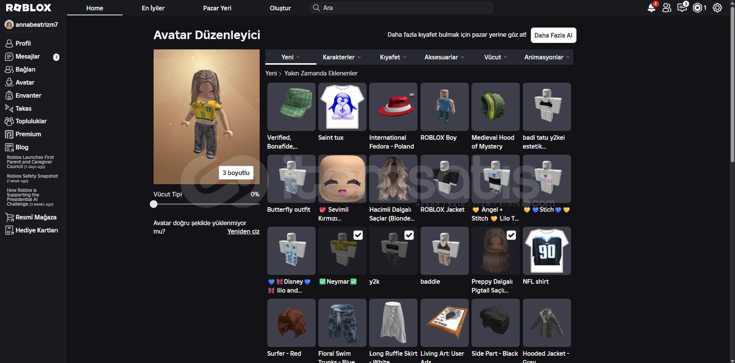Screen dimensions: 735x363
Task: Uncheck the equipped Neymar shirt checkbox
Action: [x=358, y=235]
